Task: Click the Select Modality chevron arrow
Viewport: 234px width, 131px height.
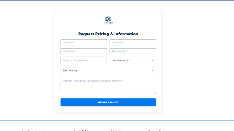Action: [152, 70]
